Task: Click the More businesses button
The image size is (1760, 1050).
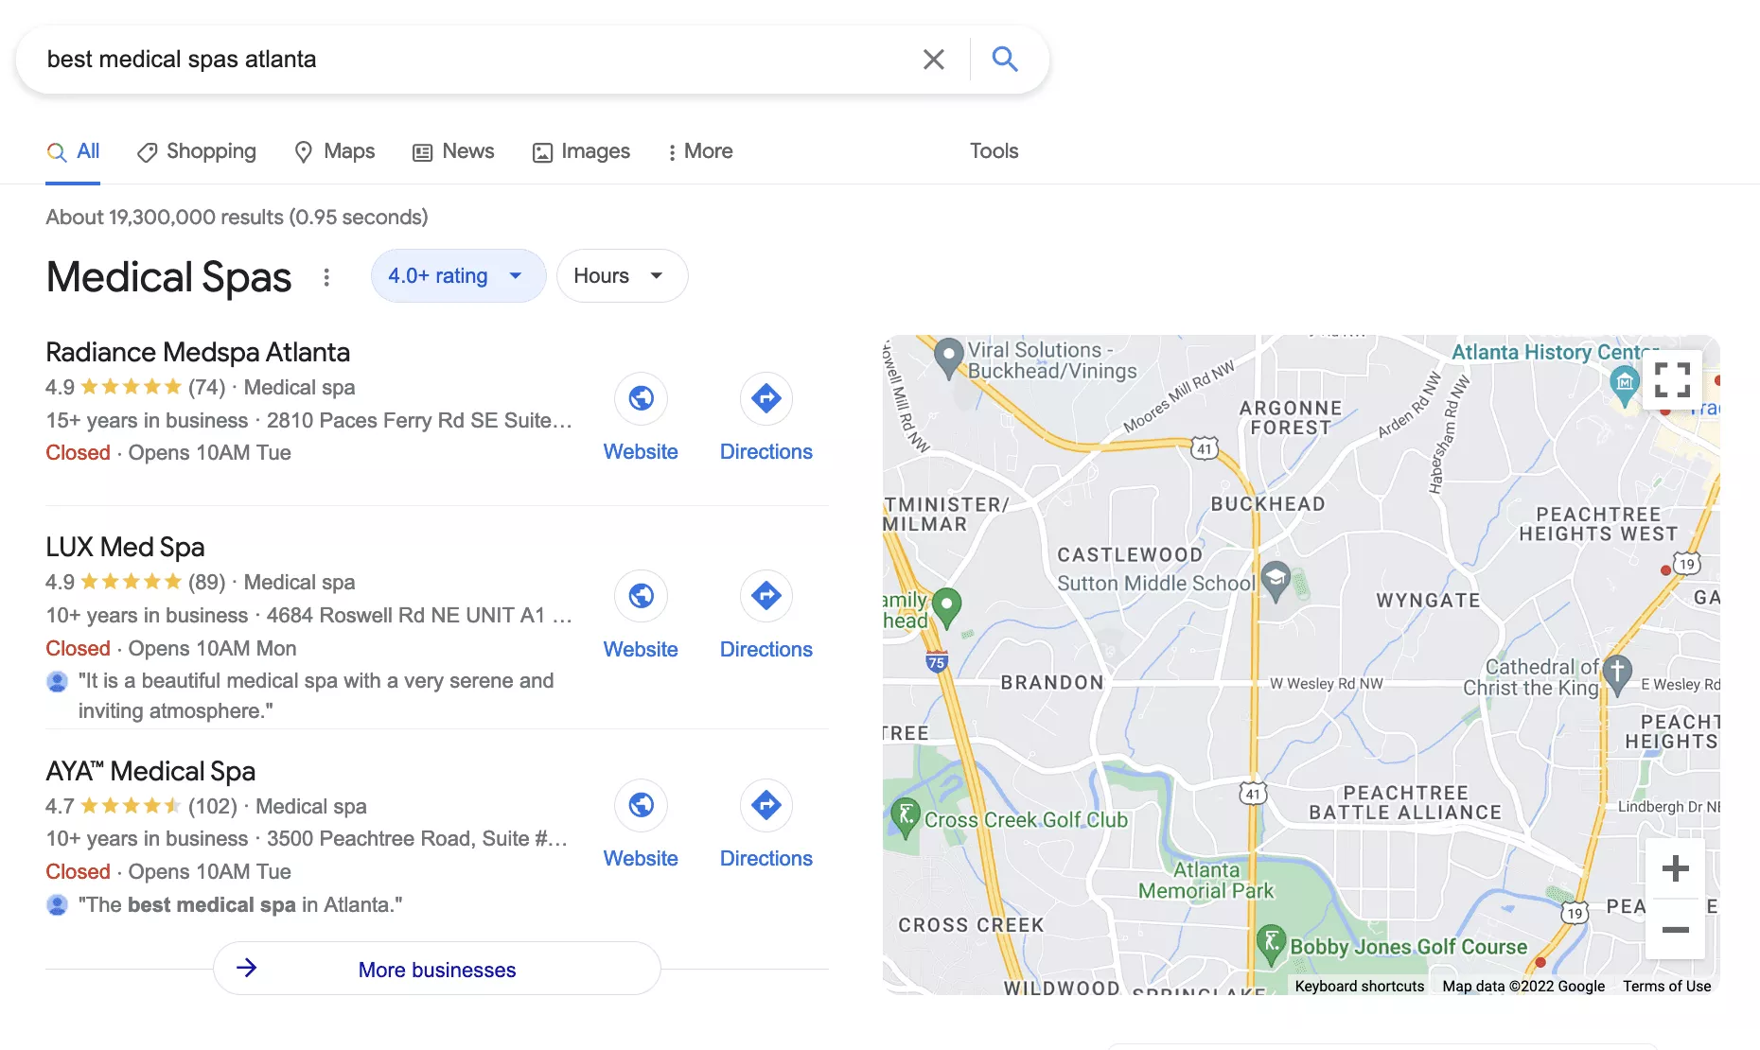Action: (x=436, y=969)
